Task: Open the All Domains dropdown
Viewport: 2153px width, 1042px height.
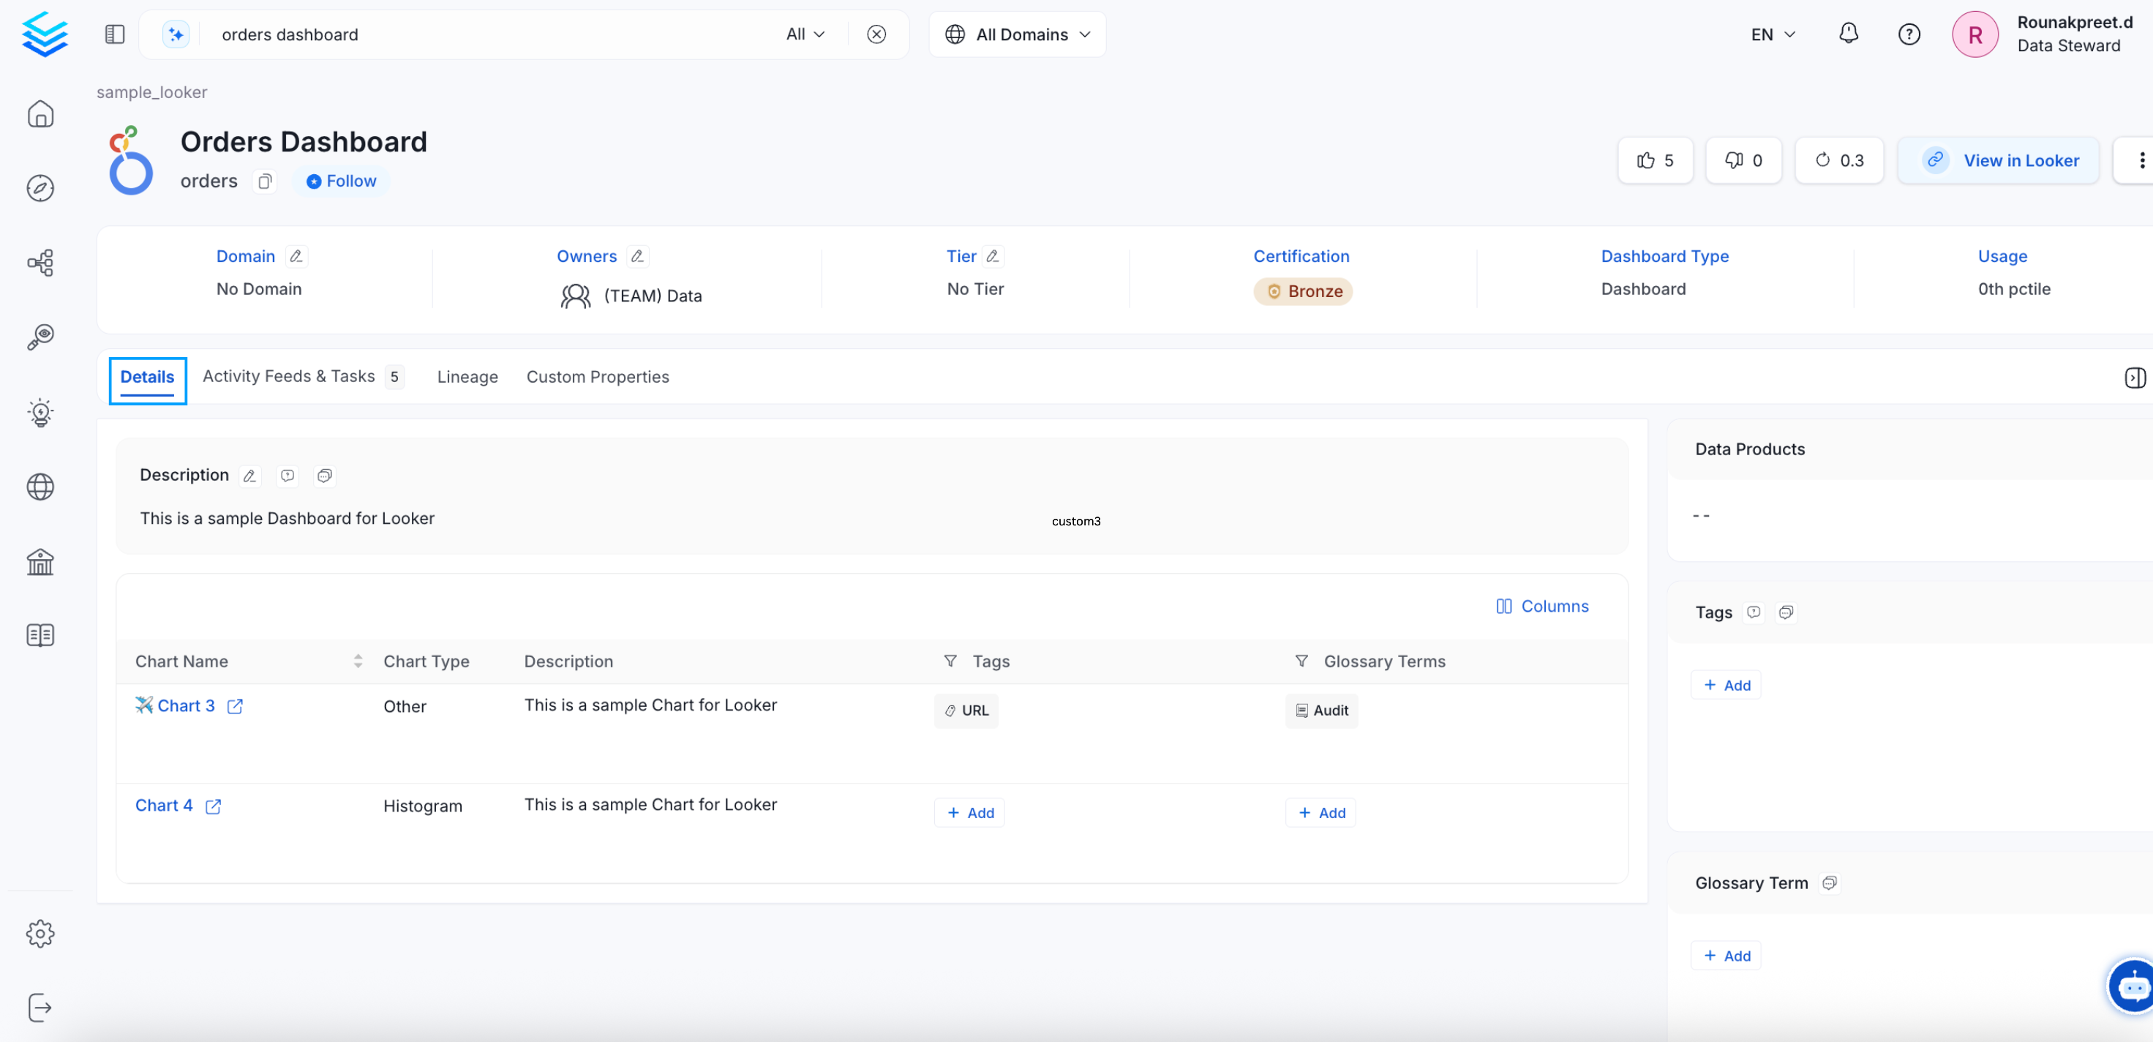Action: [1016, 34]
